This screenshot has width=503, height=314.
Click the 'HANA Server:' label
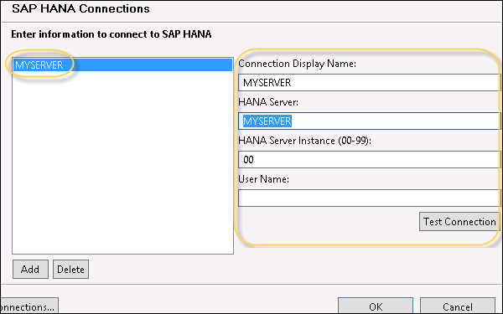(268, 102)
